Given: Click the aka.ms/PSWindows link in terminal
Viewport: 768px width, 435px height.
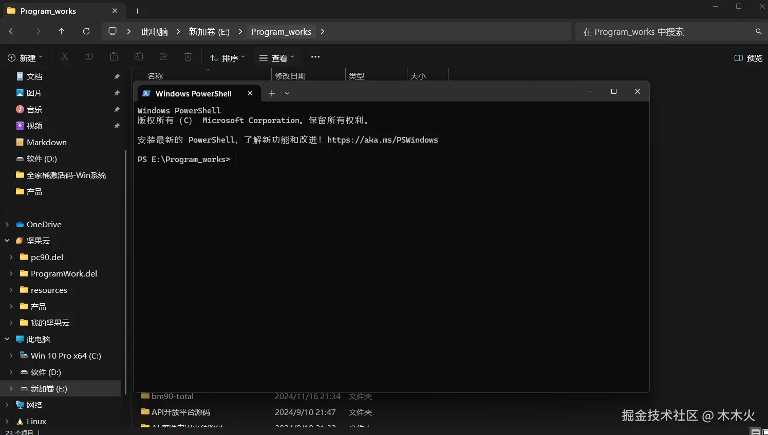Looking at the screenshot, I should click(382, 140).
